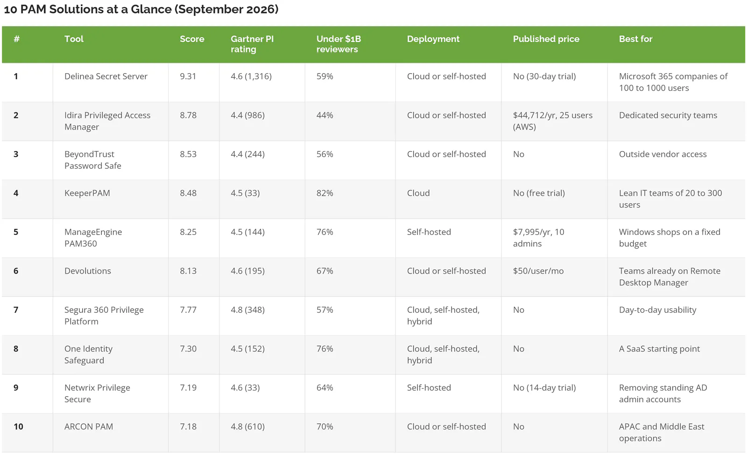Click the '10 PAM Solutions at a Glance' heading
Screen dimensions: 747x454
pos(141,9)
